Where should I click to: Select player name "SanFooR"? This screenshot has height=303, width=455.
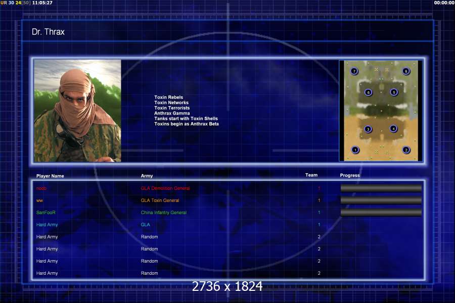46,213
